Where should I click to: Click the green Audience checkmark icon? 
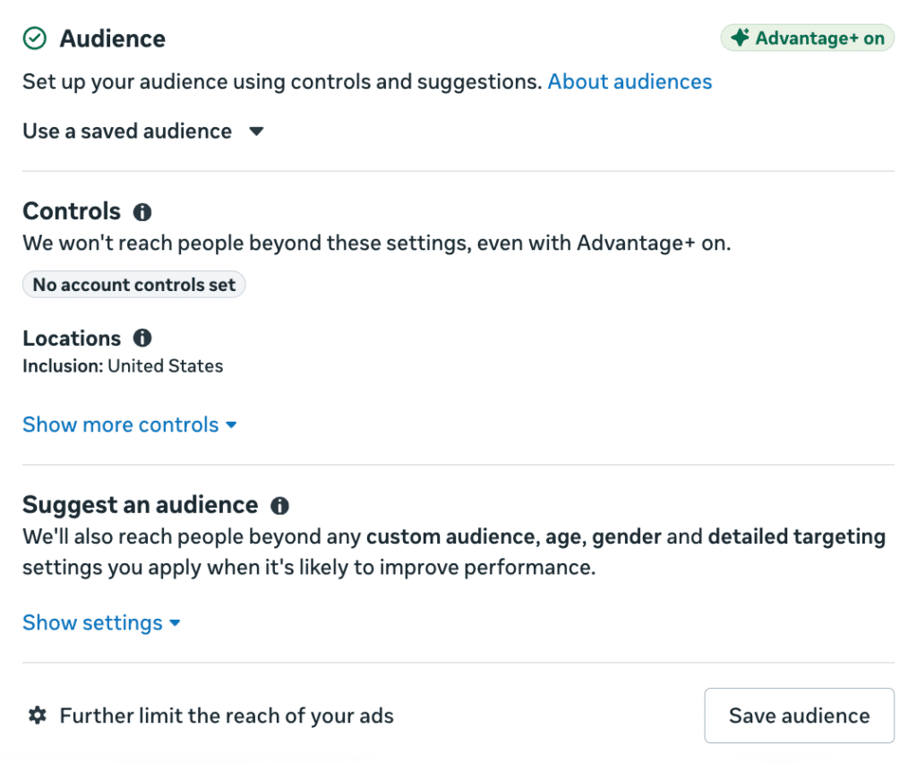pyautogui.click(x=35, y=39)
